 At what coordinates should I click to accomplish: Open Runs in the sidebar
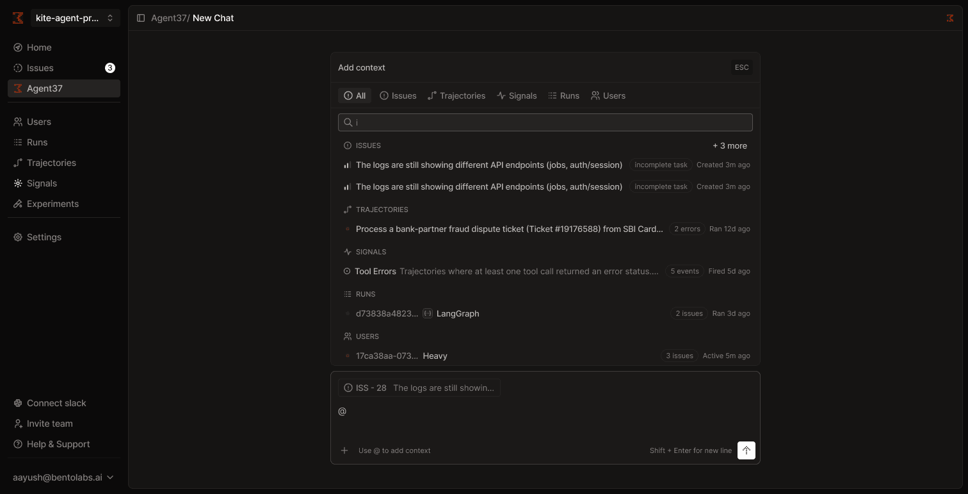coord(64,142)
